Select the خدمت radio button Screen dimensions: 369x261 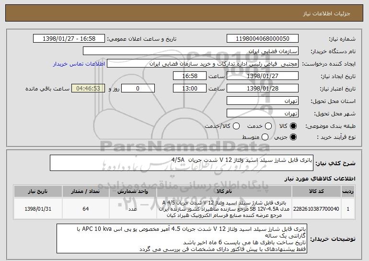click(x=268, y=126)
